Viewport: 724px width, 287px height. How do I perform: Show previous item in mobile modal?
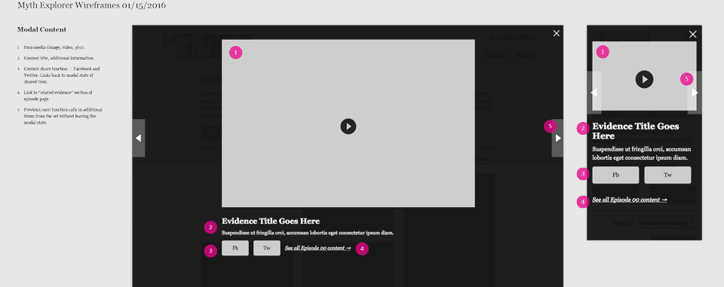tap(594, 93)
